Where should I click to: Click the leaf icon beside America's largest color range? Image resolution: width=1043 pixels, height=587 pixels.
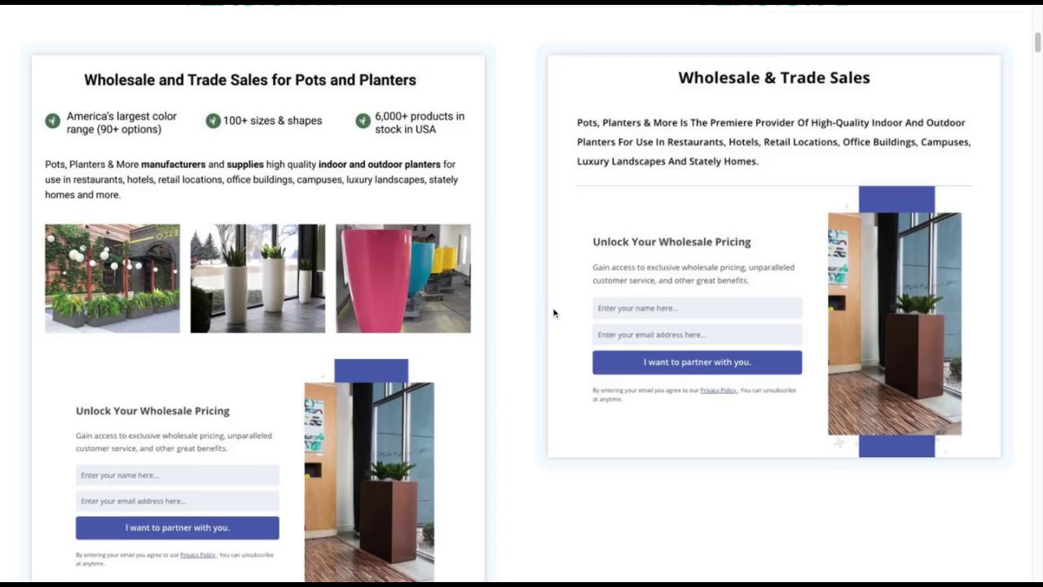click(x=52, y=121)
